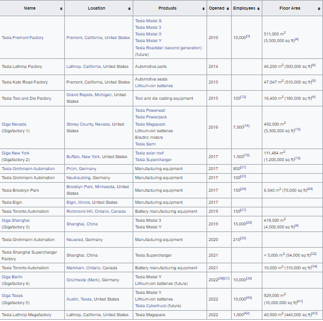Select the 2010 opened year cell

point(219,37)
